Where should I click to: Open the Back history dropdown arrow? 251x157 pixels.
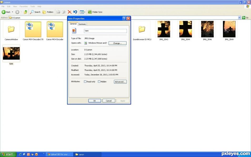pyautogui.click(x=12, y=12)
